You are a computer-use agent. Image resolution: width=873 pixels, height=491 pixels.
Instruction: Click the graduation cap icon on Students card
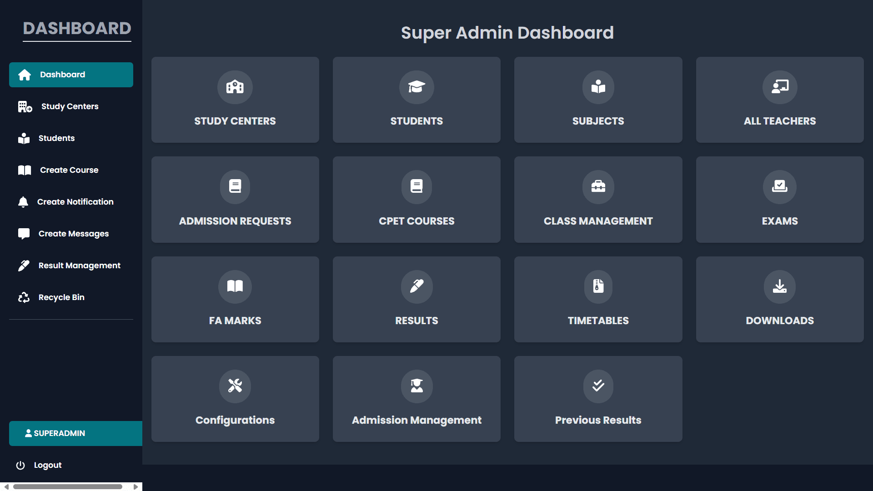tap(416, 87)
